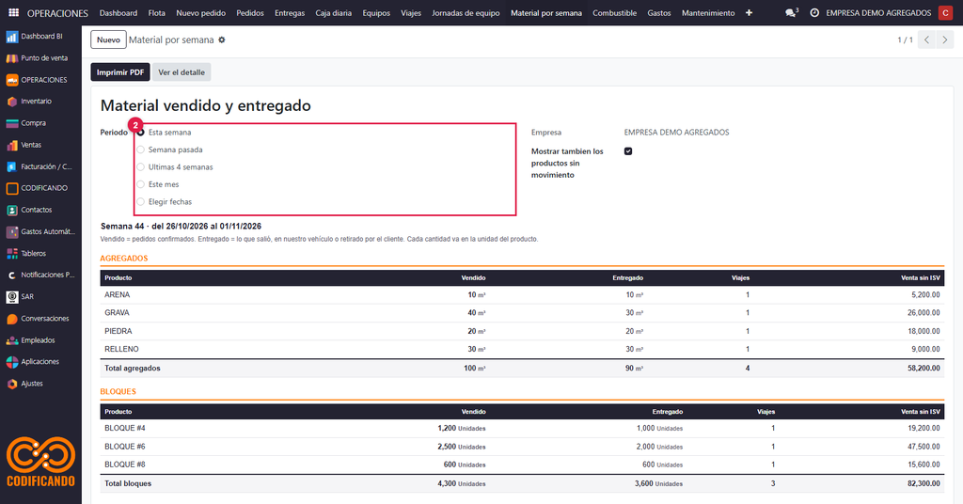
Task: Open CODIFICANDO app in sidebar
Action: pyautogui.click(x=40, y=188)
